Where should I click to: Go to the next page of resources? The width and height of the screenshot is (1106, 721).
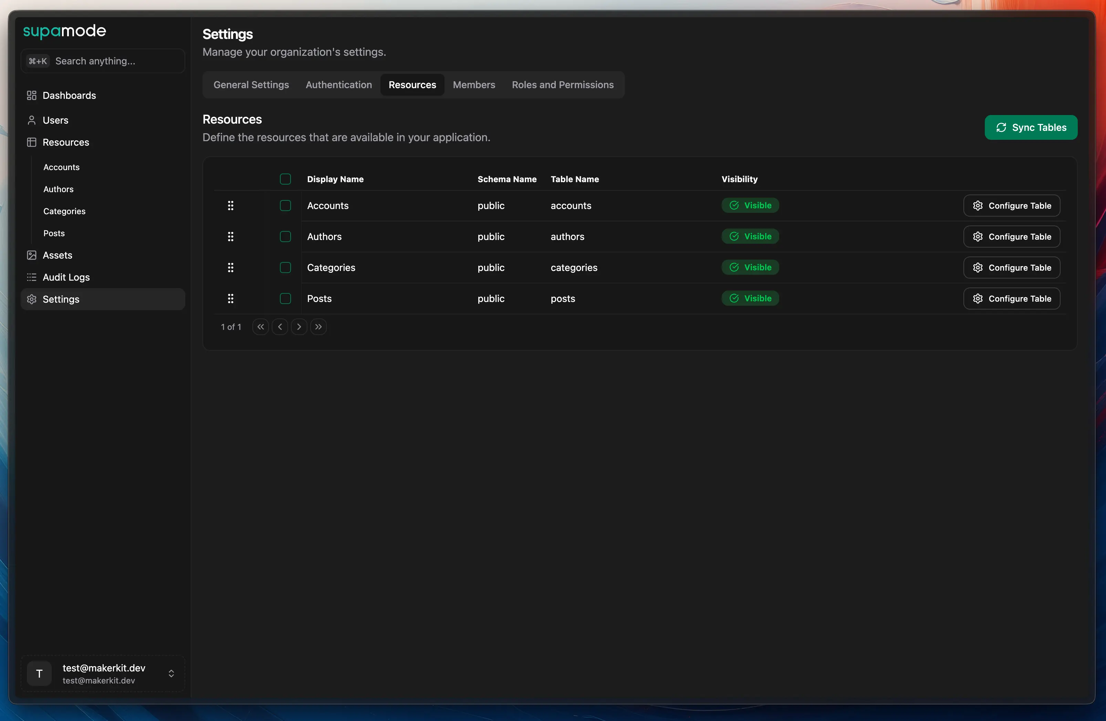[299, 327]
